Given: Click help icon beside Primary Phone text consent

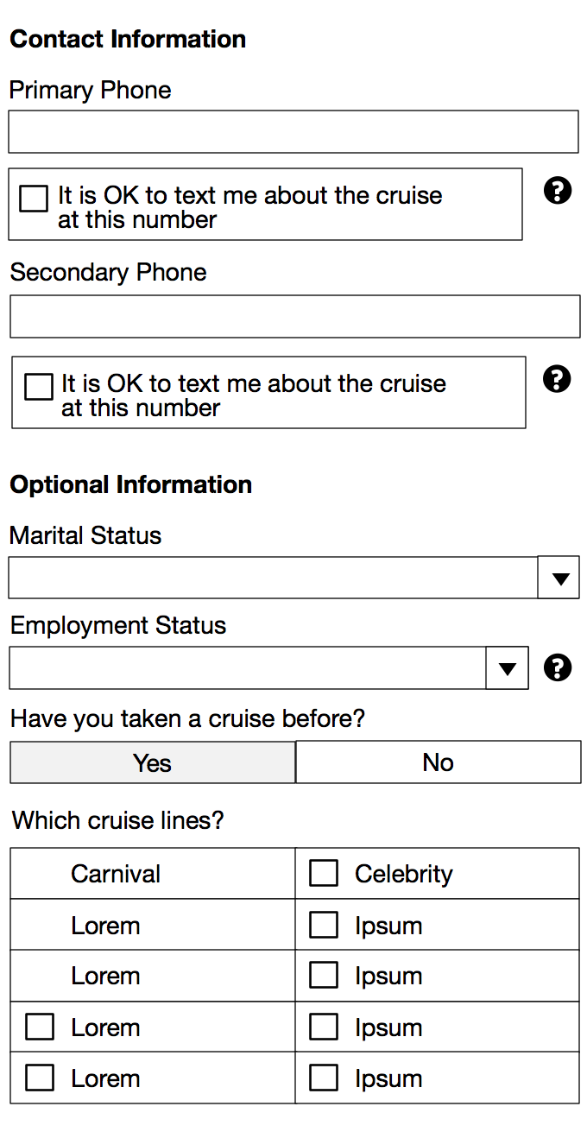Looking at the screenshot, I should (x=558, y=190).
